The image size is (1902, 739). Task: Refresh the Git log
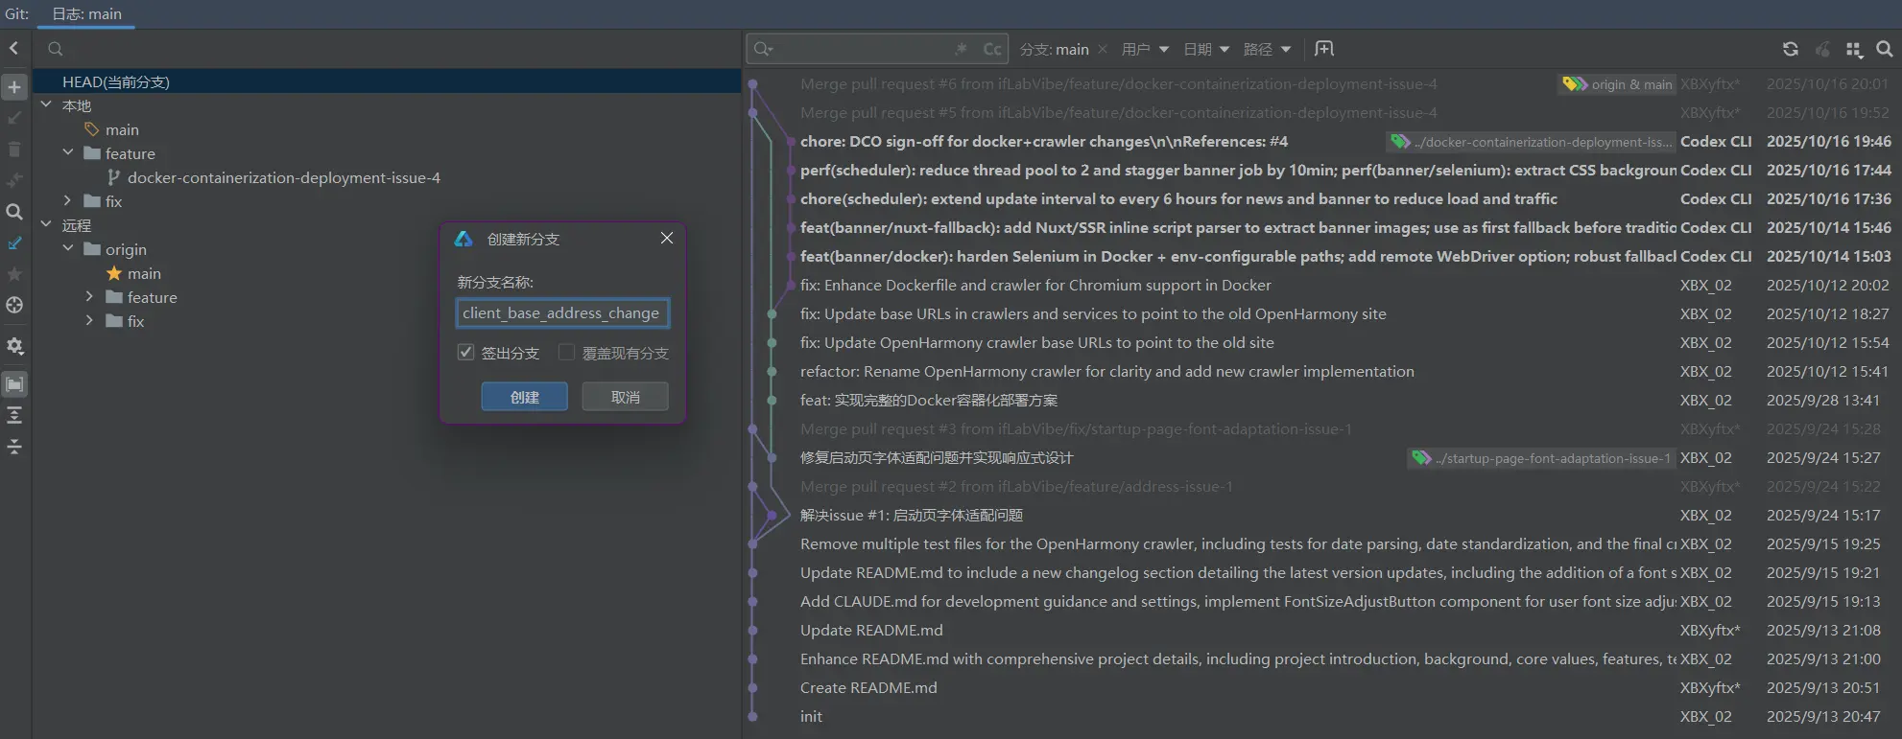1791,49
